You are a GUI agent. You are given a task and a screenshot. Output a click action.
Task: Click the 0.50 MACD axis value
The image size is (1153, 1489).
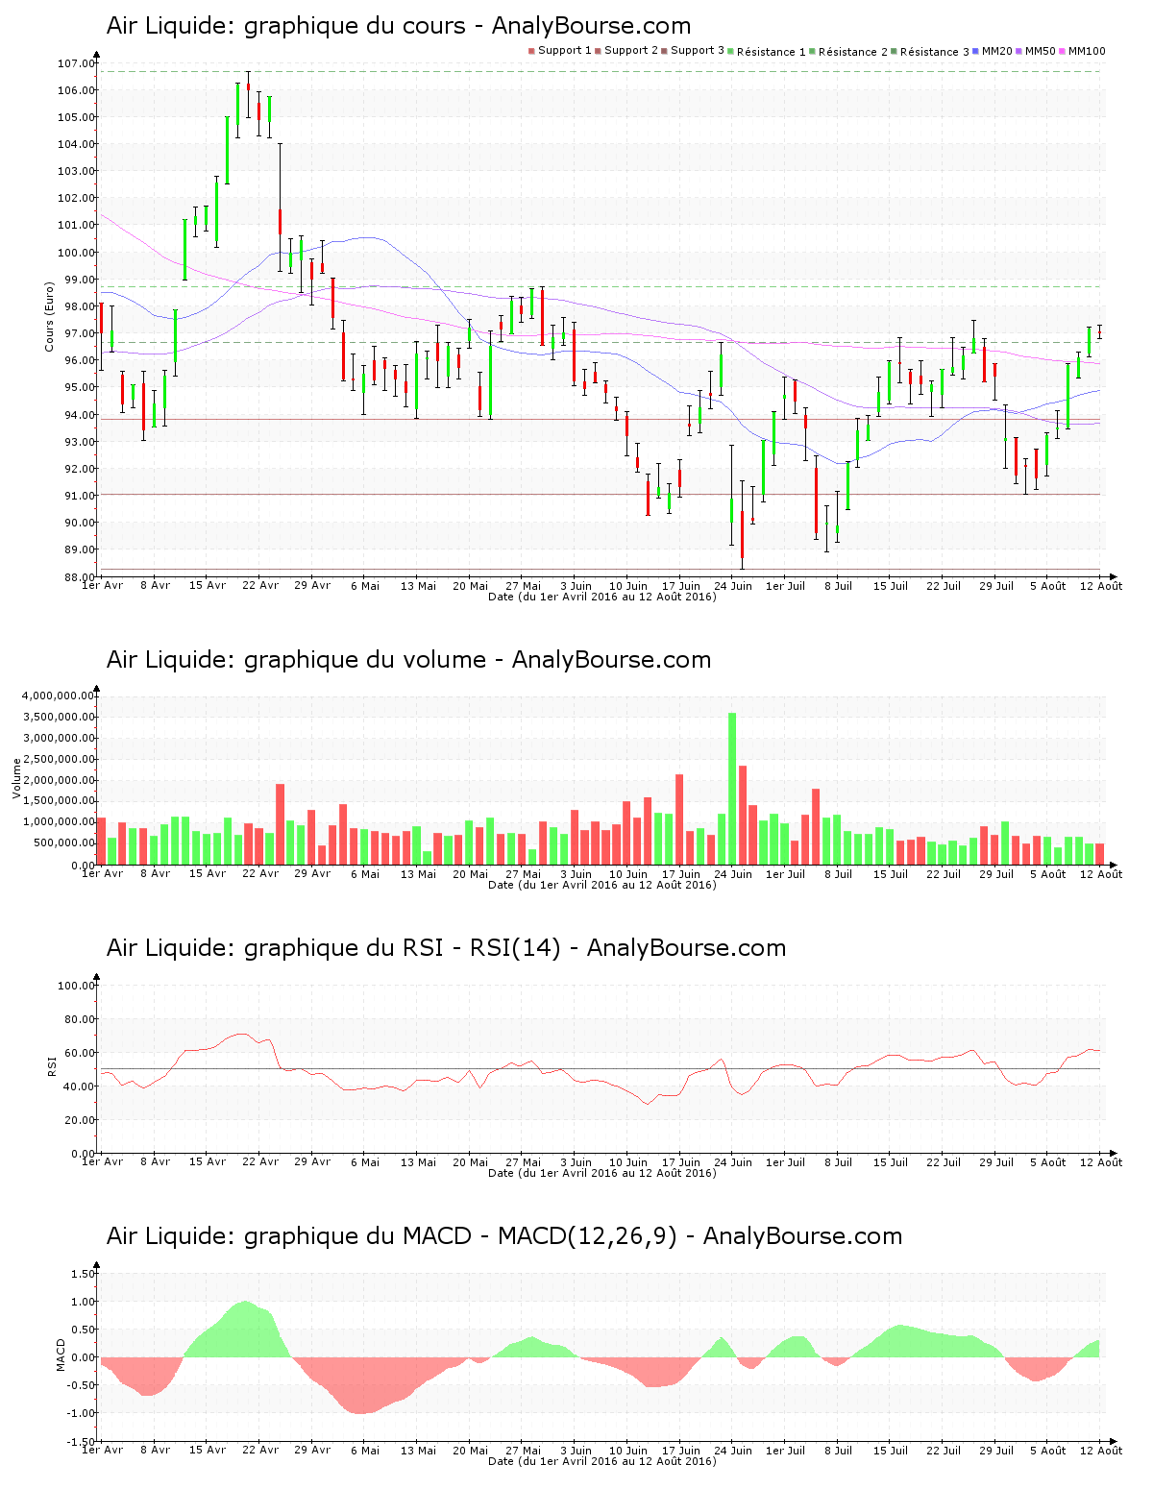(x=85, y=1330)
